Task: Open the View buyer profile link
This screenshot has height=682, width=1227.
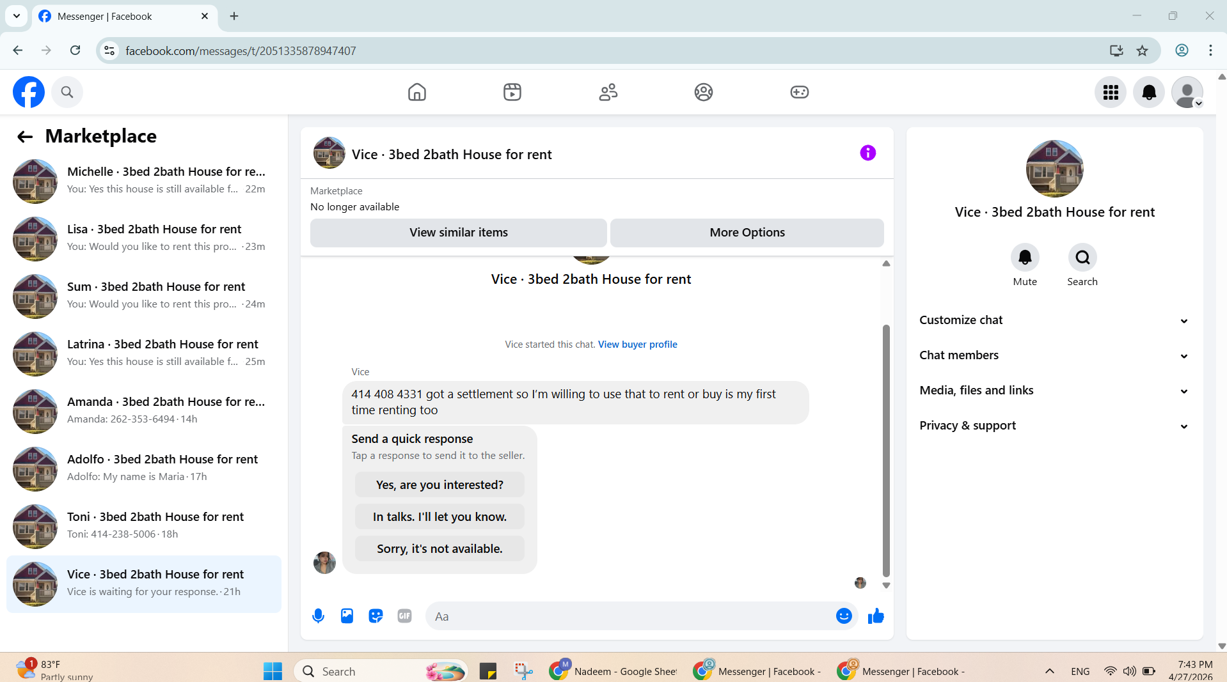Action: (637, 345)
